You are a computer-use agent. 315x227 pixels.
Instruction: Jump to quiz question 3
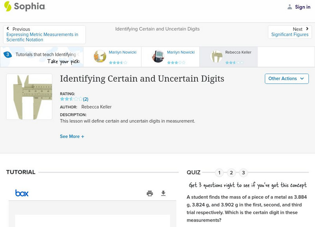tap(244, 173)
